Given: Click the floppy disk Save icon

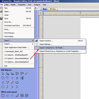Looking at the screenshot, I should click(1, 18).
